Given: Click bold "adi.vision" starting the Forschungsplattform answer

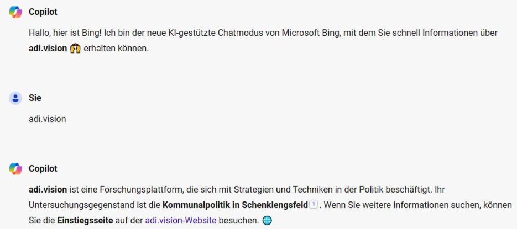Looking at the screenshot, I should click(48, 190).
